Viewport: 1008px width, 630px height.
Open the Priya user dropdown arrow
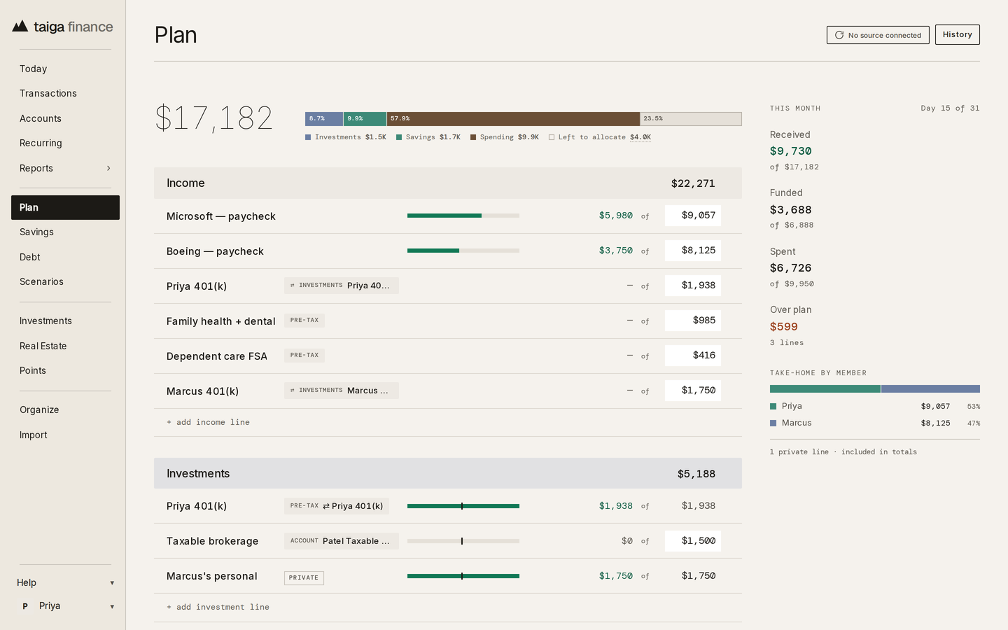tap(112, 607)
